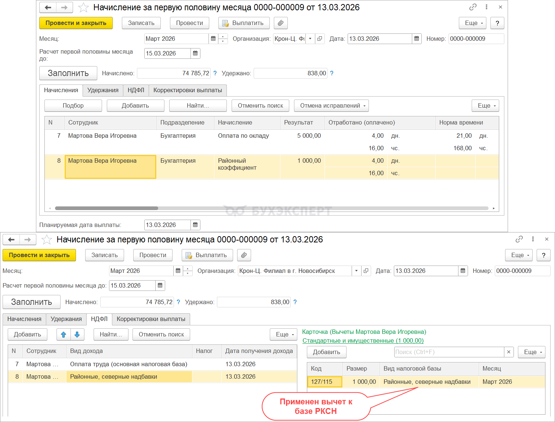Click calendar icon next to Дата field above
Viewport: 555px width, 422px height.
pos(417,39)
